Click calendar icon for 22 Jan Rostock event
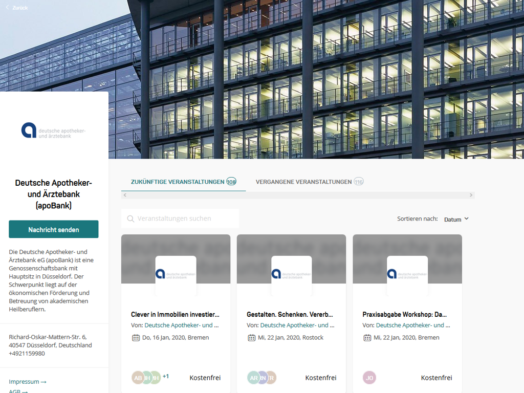524x393 pixels. coord(252,338)
